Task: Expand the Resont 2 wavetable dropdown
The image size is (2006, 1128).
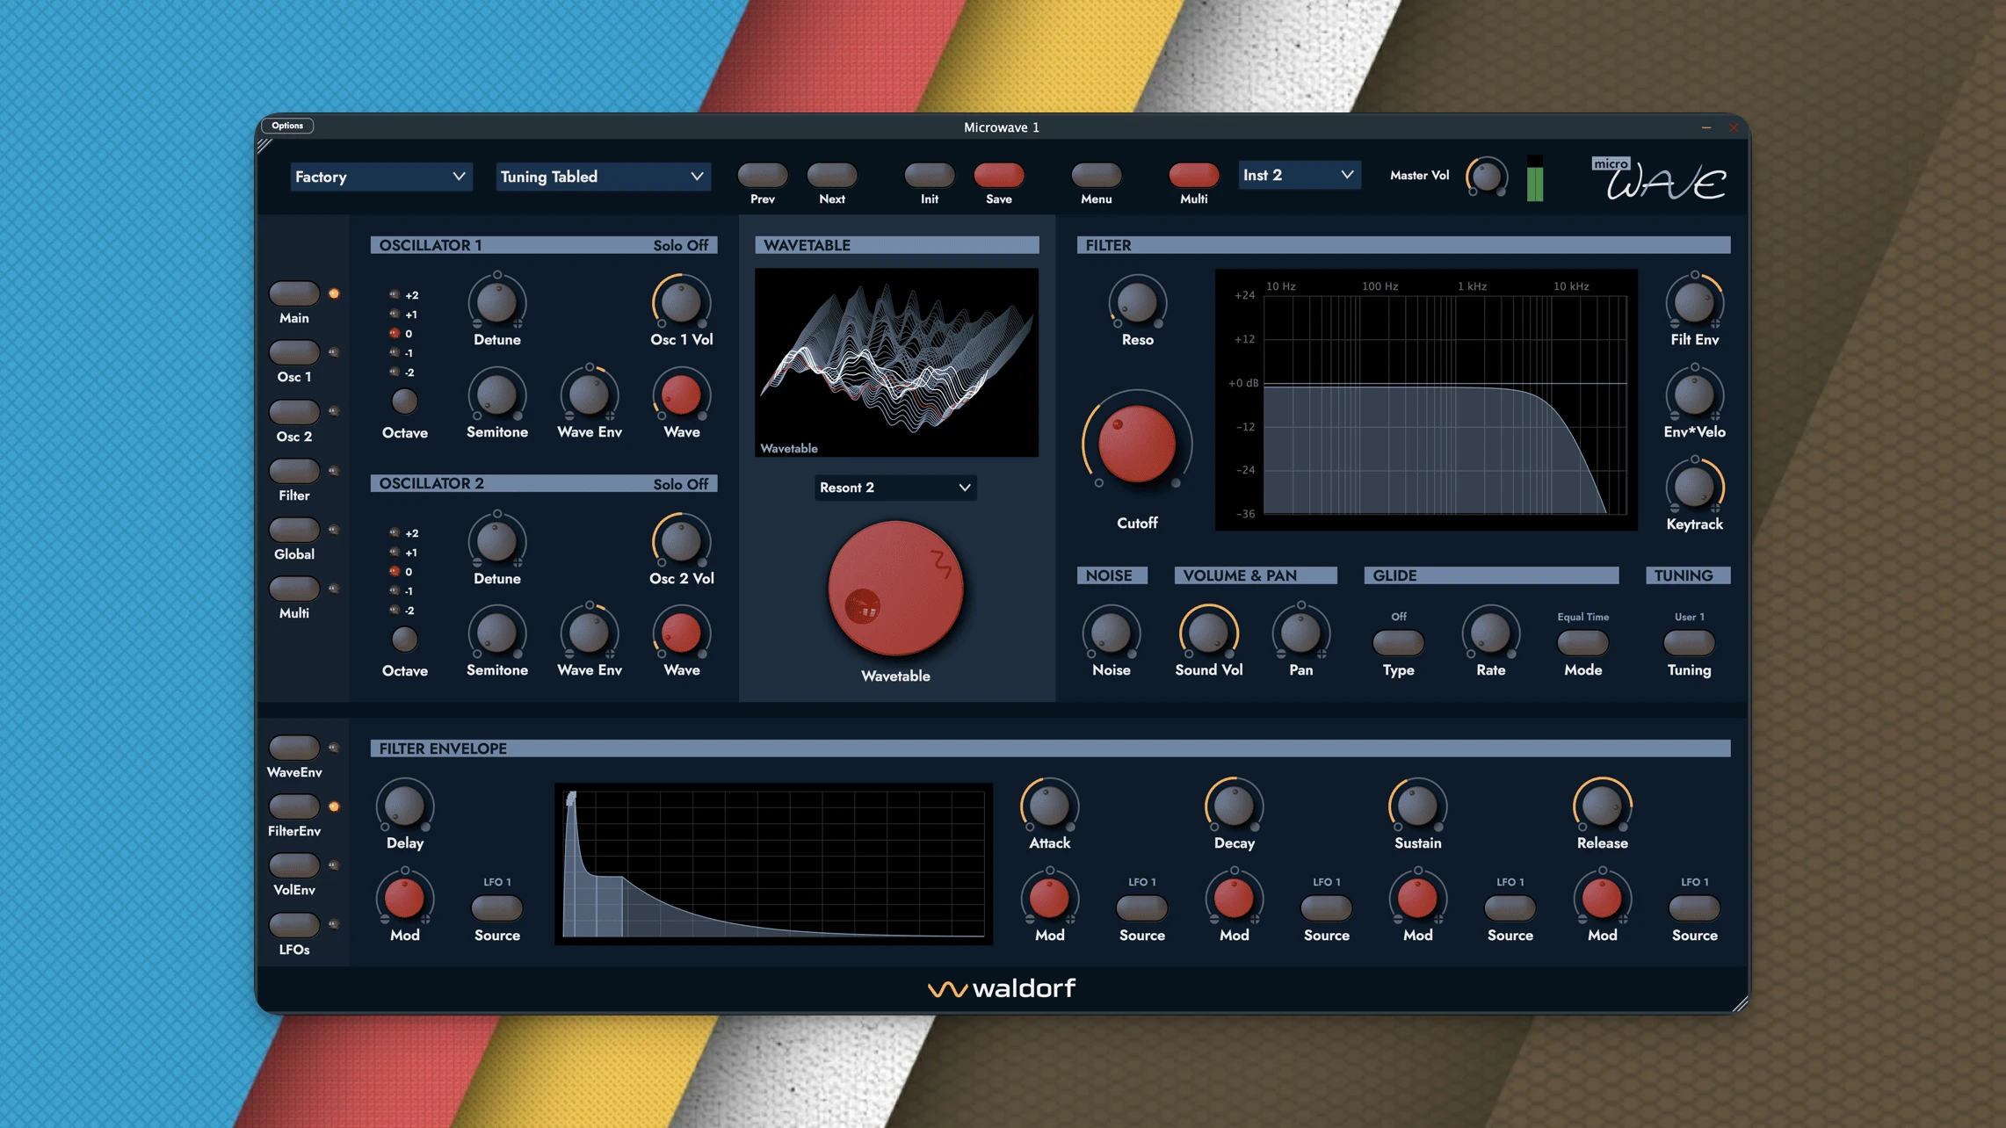Action: 894,488
